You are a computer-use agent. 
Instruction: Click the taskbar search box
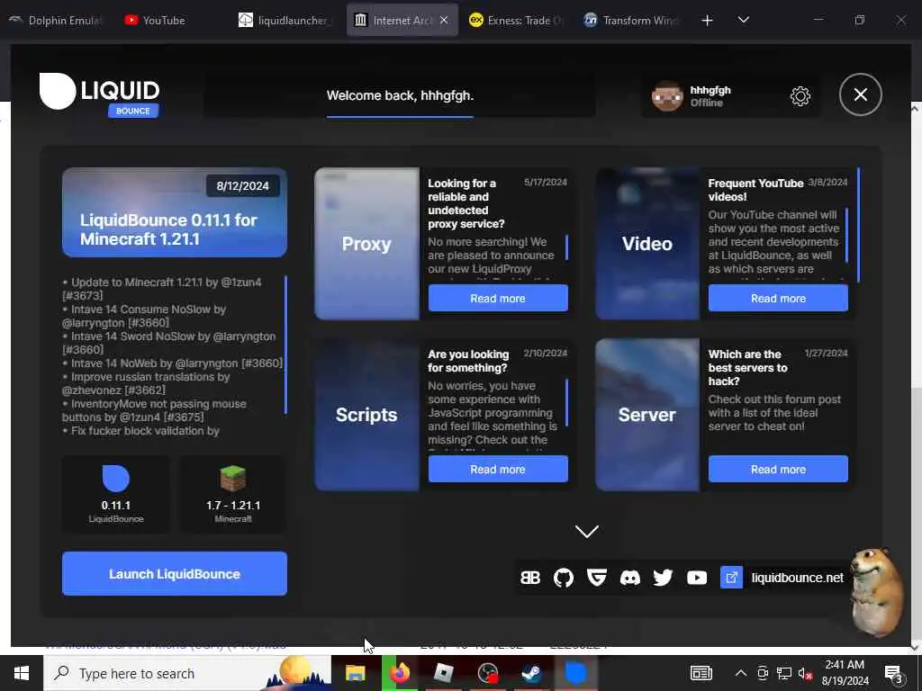click(187, 673)
